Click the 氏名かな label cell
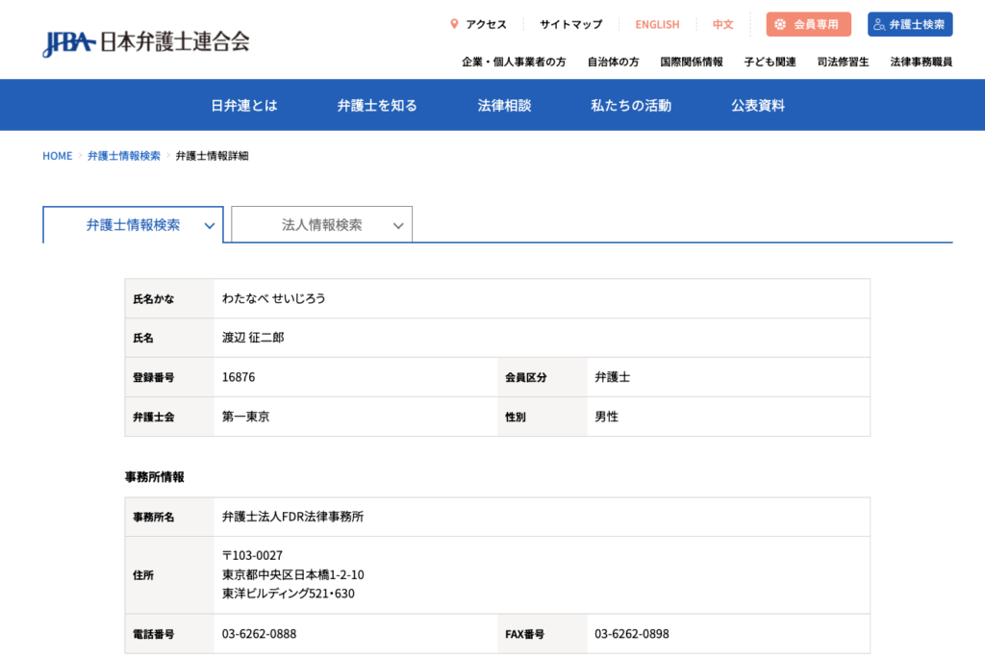This screenshot has height=659, width=985. click(x=169, y=299)
